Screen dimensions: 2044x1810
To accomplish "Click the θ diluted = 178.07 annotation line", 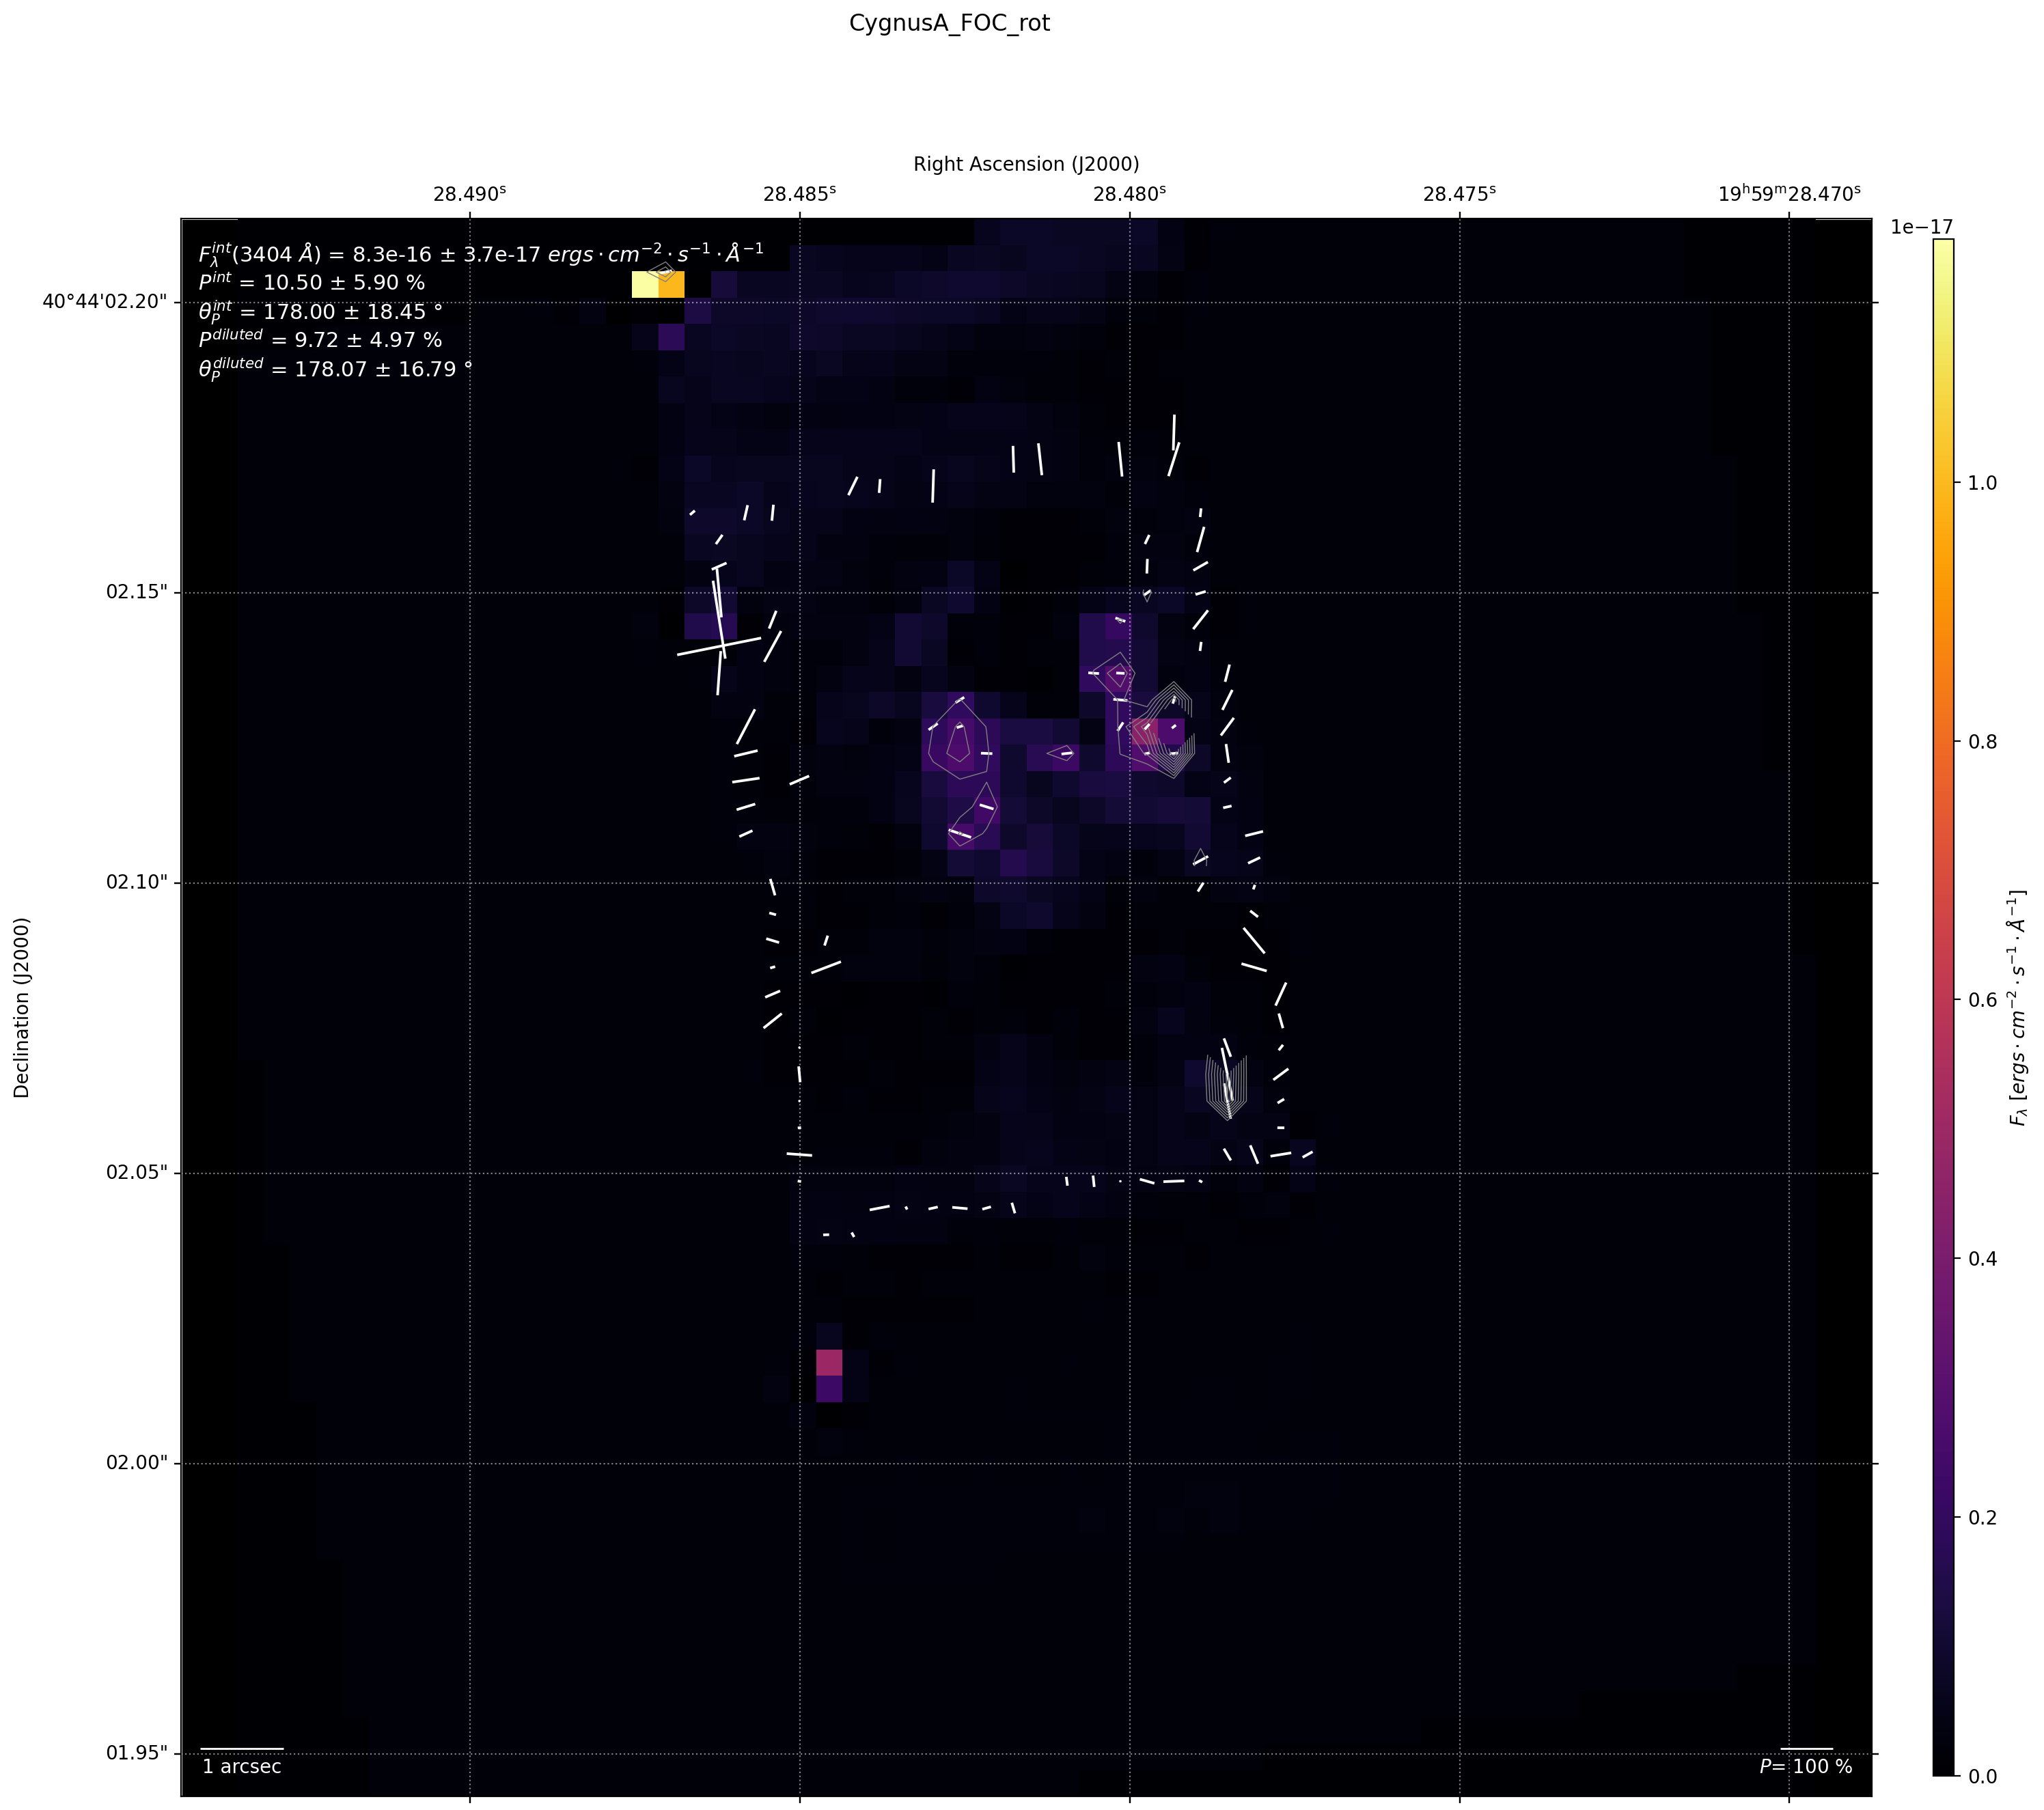I will click(x=335, y=369).
